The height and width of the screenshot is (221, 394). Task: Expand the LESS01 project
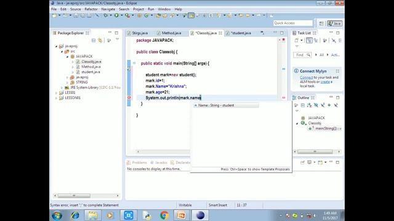coord(56,93)
